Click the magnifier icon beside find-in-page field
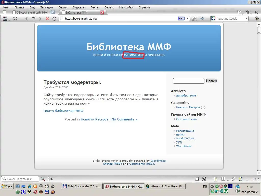This screenshot has height=196, width=261. [43, 179]
